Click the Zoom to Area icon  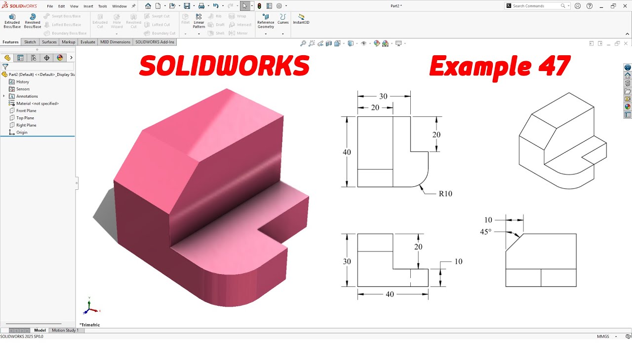[x=312, y=43]
